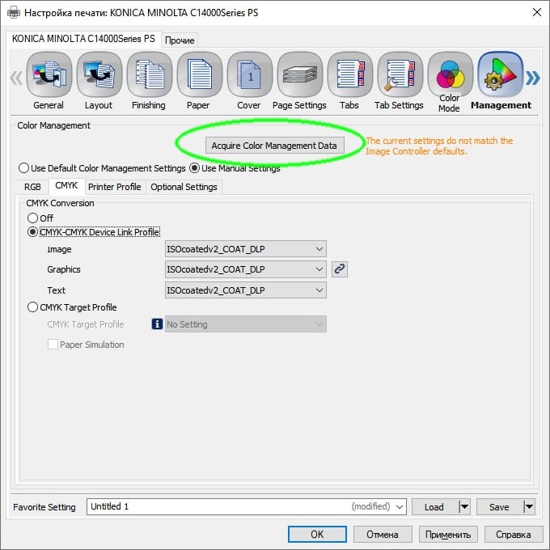Image resolution: width=550 pixels, height=550 pixels.
Task: Open the Graphics profile dropdown
Action: tap(246, 269)
